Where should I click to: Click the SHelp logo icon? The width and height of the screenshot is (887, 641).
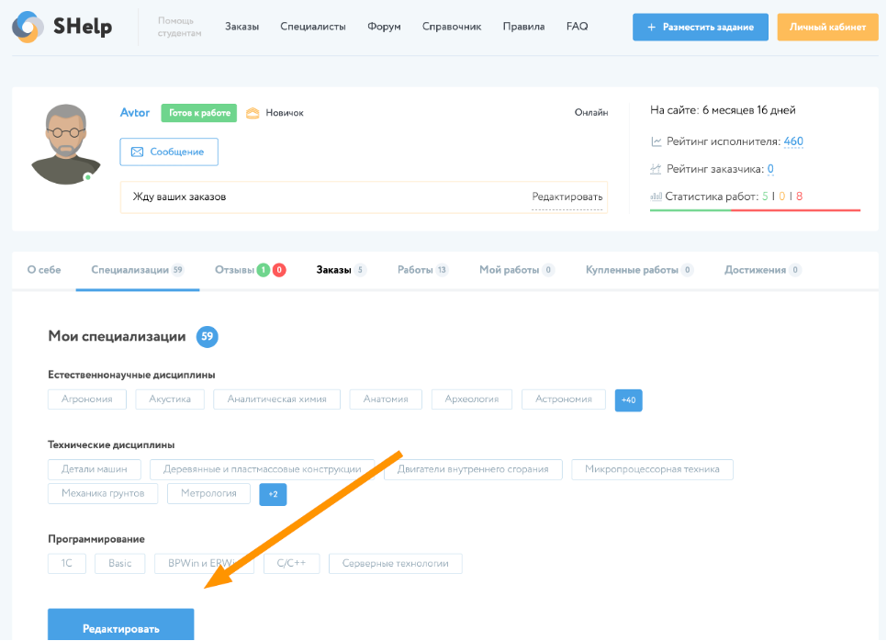[x=28, y=27]
